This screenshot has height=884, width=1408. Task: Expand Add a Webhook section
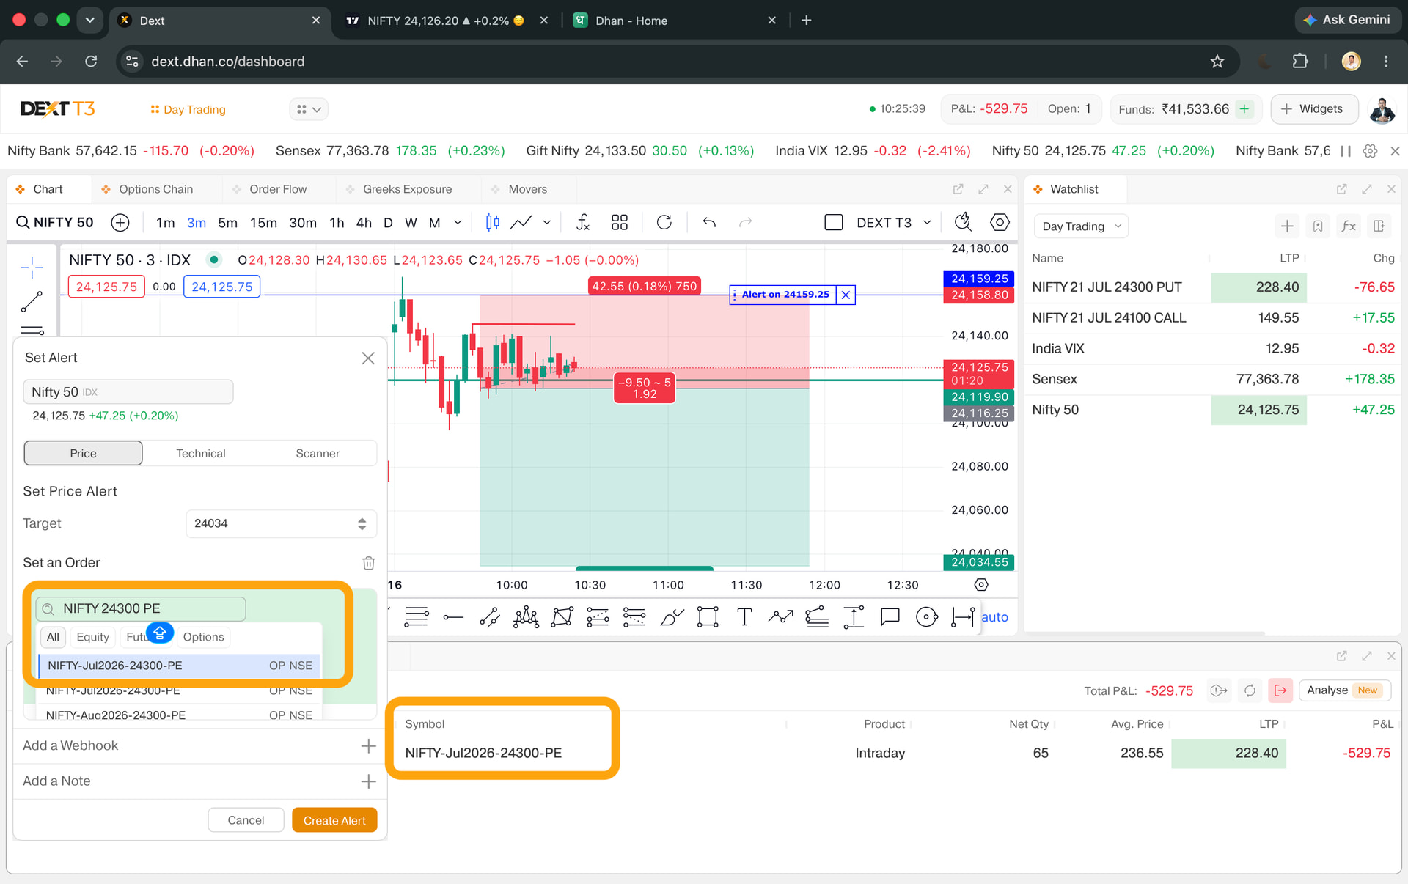[368, 746]
